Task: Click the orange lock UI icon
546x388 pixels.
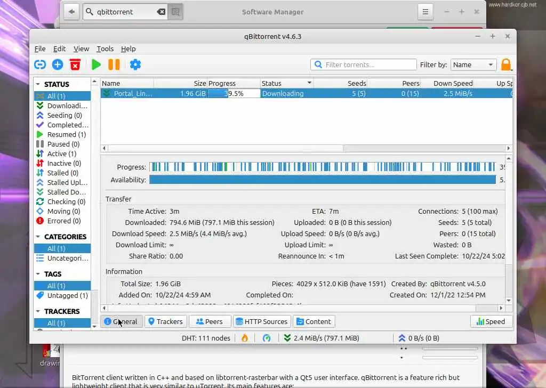Action: point(507,64)
